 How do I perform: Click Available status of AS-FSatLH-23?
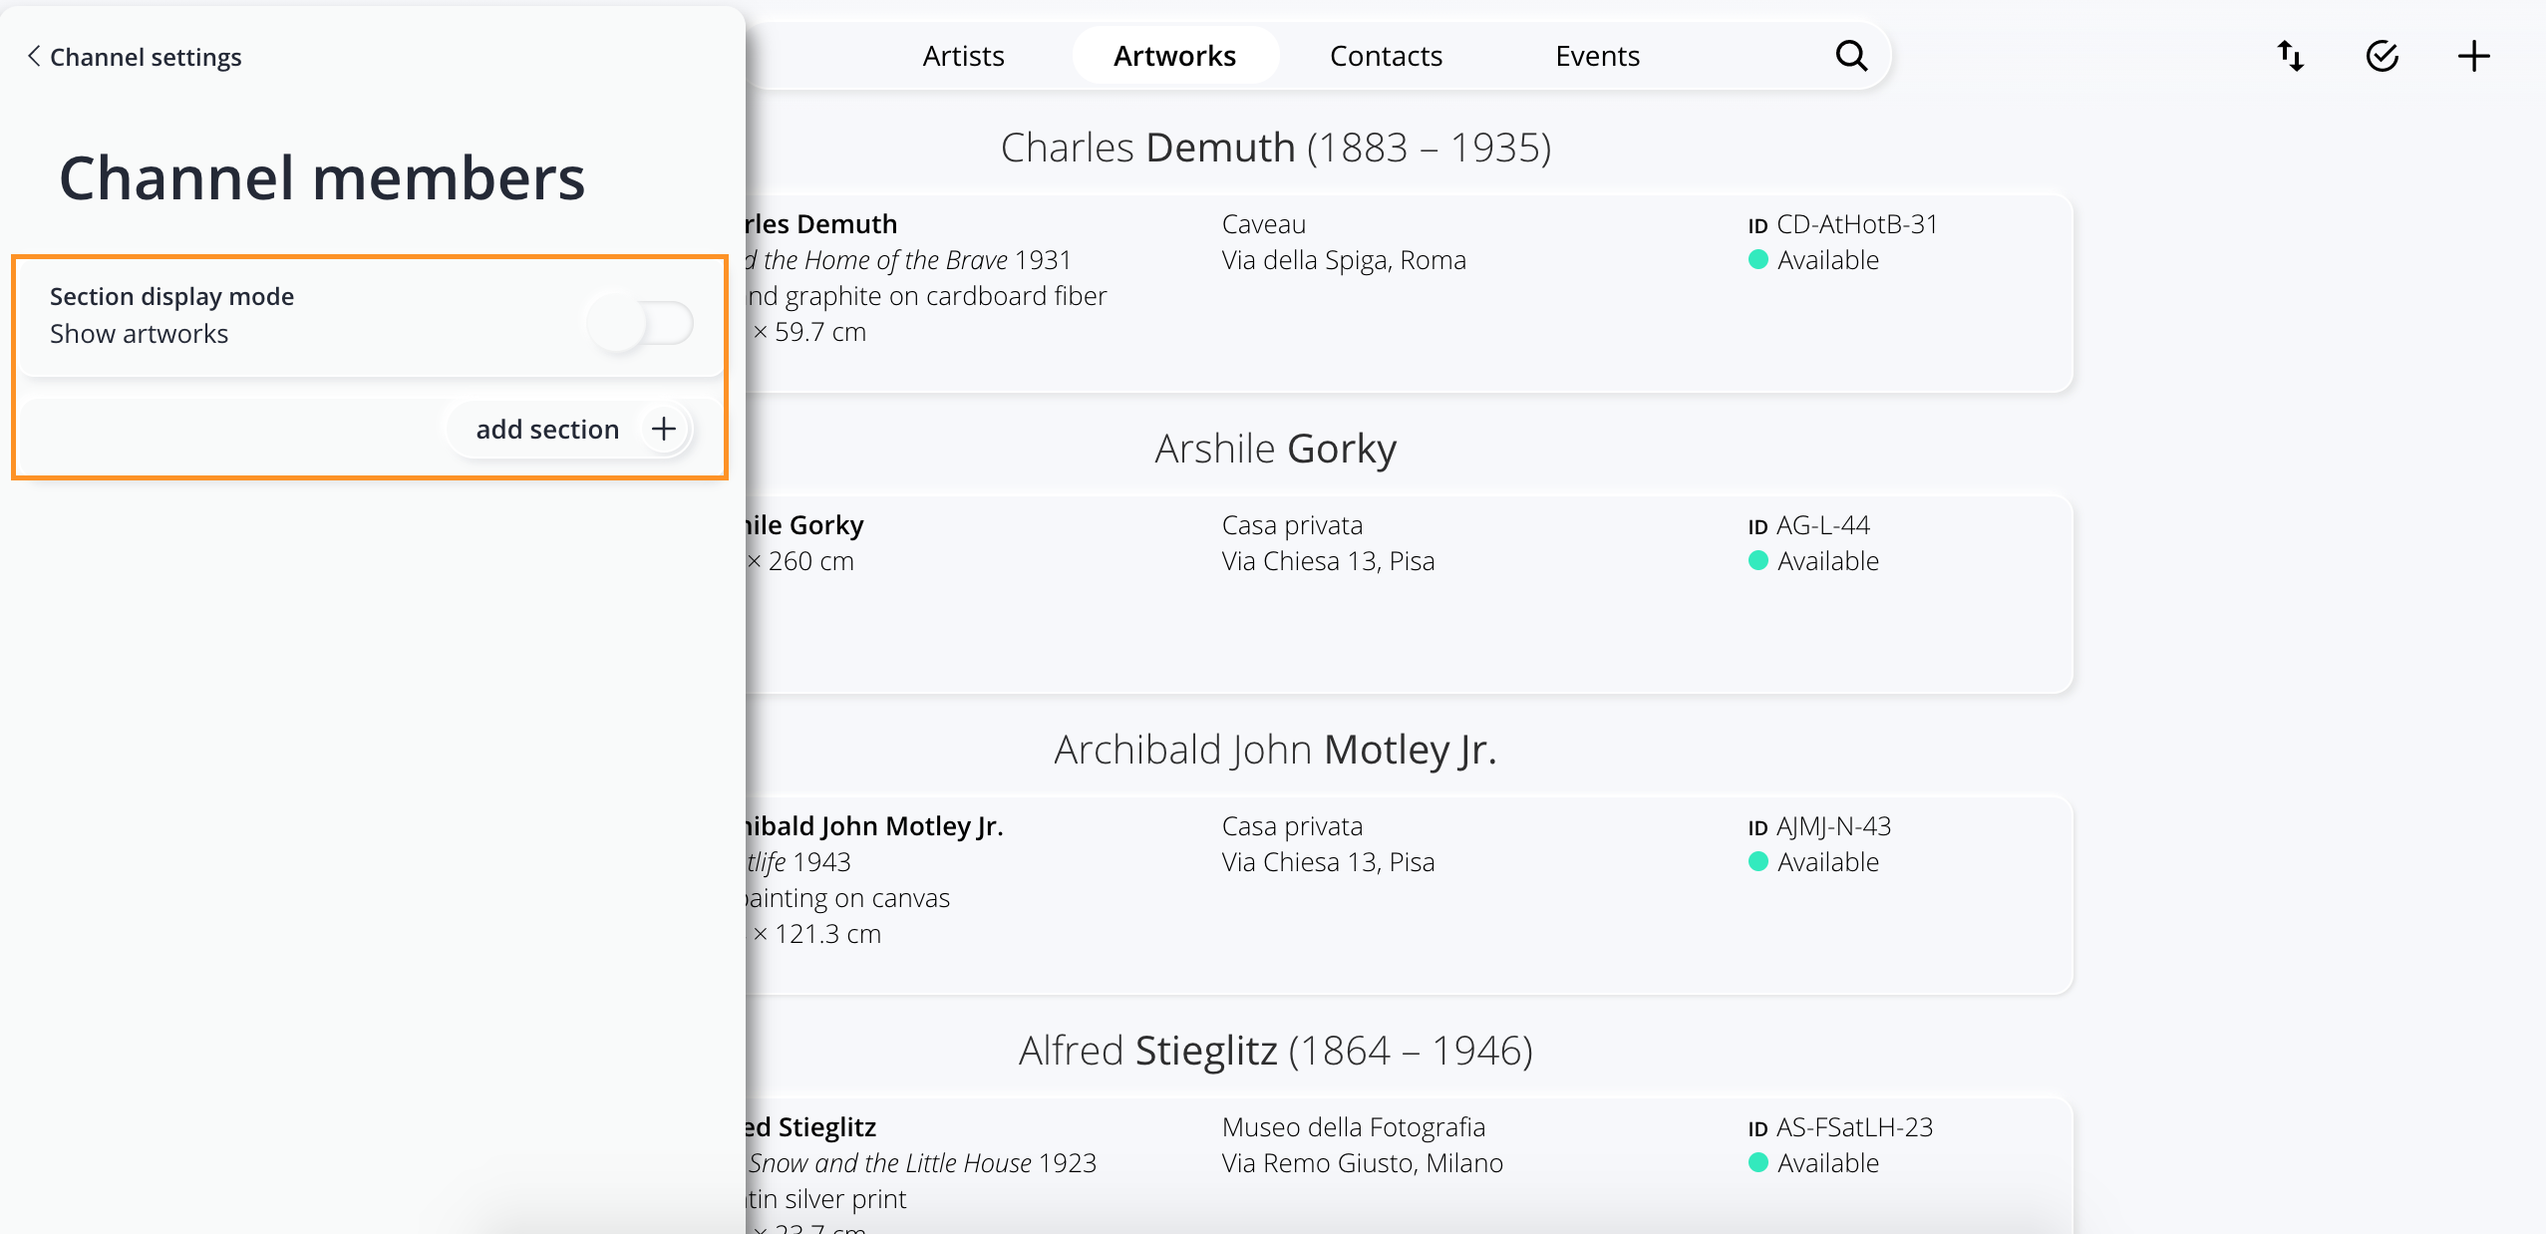coord(1813,1163)
